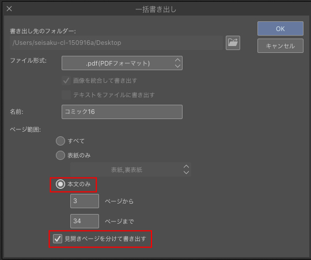The width and height of the screenshot is (311, 260).
Task: Click the 名前 field containing コミック16
Action: tap(122, 112)
